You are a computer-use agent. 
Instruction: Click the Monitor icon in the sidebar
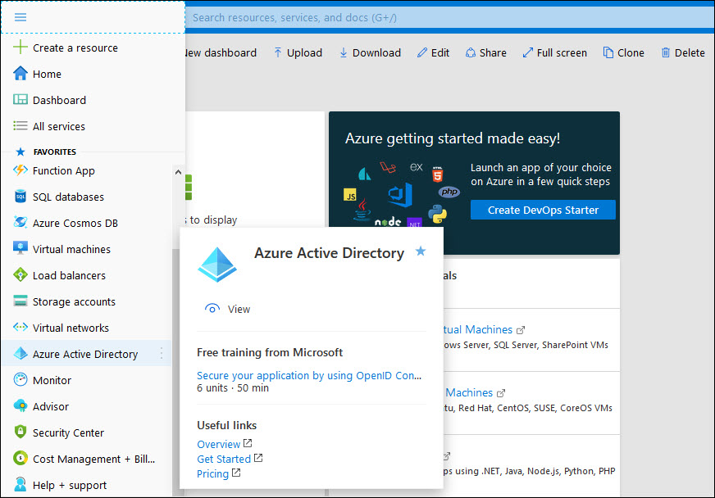click(x=18, y=380)
